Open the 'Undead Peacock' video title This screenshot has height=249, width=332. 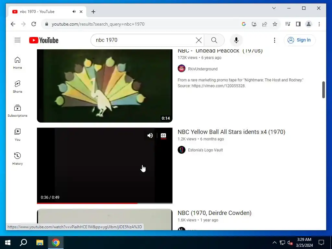tap(220, 51)
